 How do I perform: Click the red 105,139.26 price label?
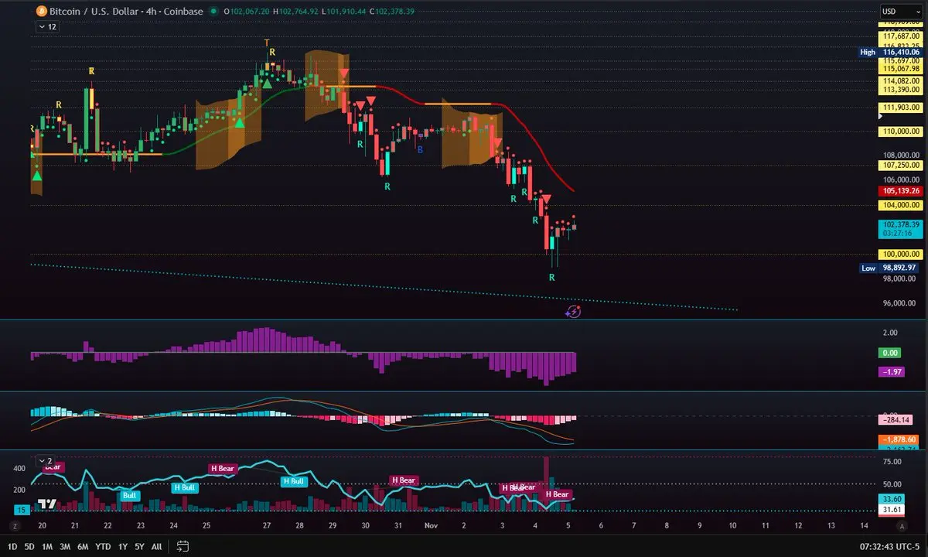pyautogui.click(x=901, y=190)
